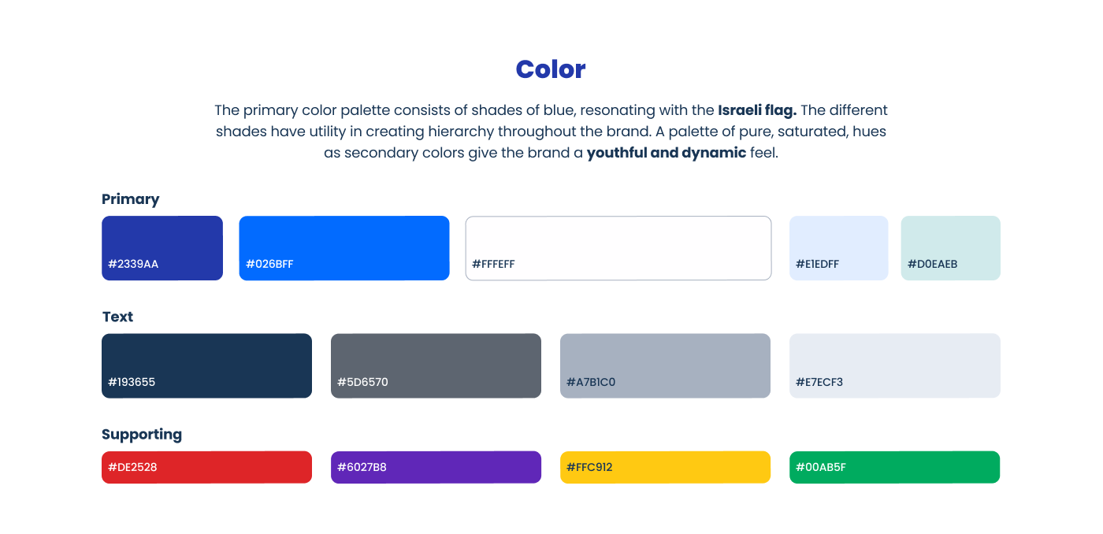
Task: Choose the gray-blue #A7B1C0 swatch
Action: point(665,365)
